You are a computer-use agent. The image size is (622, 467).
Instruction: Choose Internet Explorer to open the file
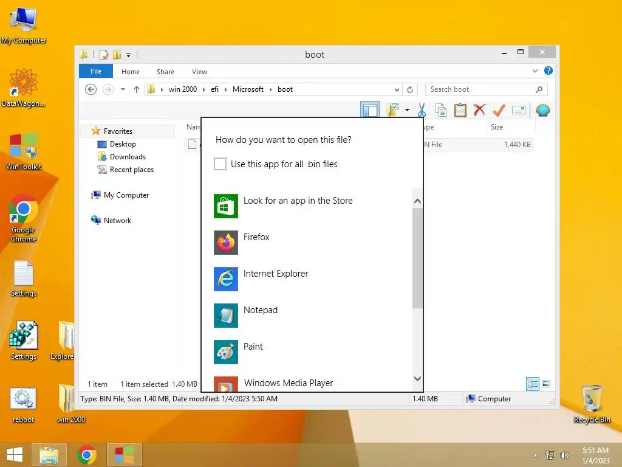click(313, 278)
